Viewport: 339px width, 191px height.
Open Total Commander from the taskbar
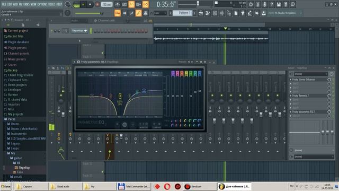(134, 186)
